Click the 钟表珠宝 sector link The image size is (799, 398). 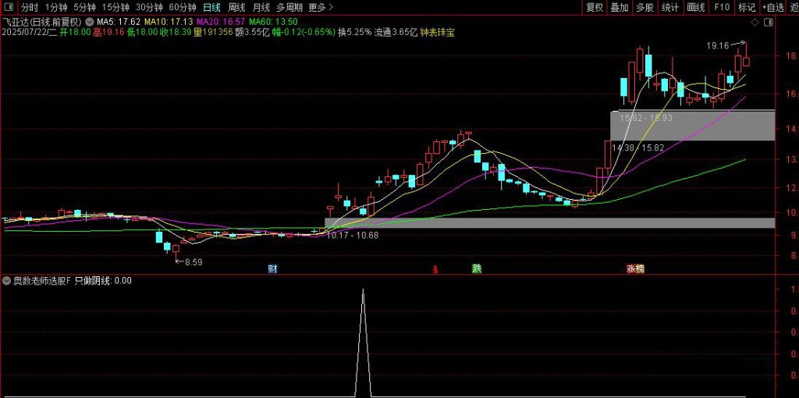click(x=438, y=33)
